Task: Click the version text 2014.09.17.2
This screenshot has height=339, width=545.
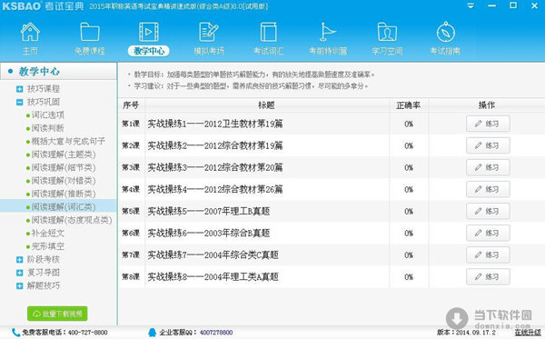Action: (476, 333)
